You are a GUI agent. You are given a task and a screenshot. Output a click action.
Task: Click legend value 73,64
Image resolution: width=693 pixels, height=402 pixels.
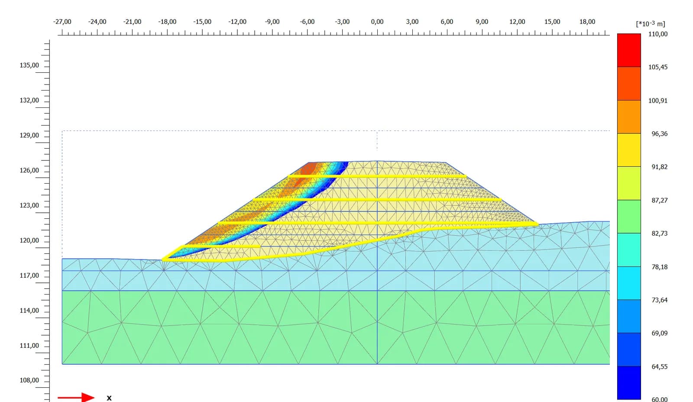660,300
